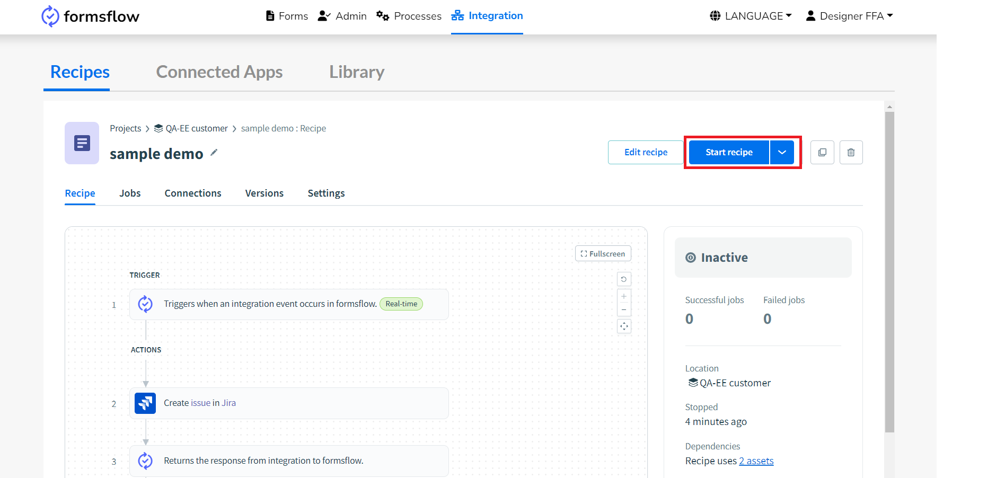This screenshot has height=478, width=996.
Task: Click the vertical scrollbar on the right
Action: click(x=889, y=271)
